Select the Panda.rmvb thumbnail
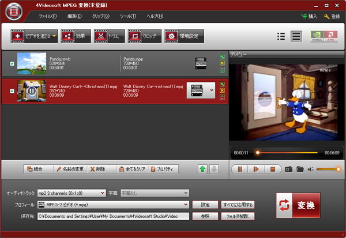The height and width of the screenshot is (238, 346). (x=32, y=63)
